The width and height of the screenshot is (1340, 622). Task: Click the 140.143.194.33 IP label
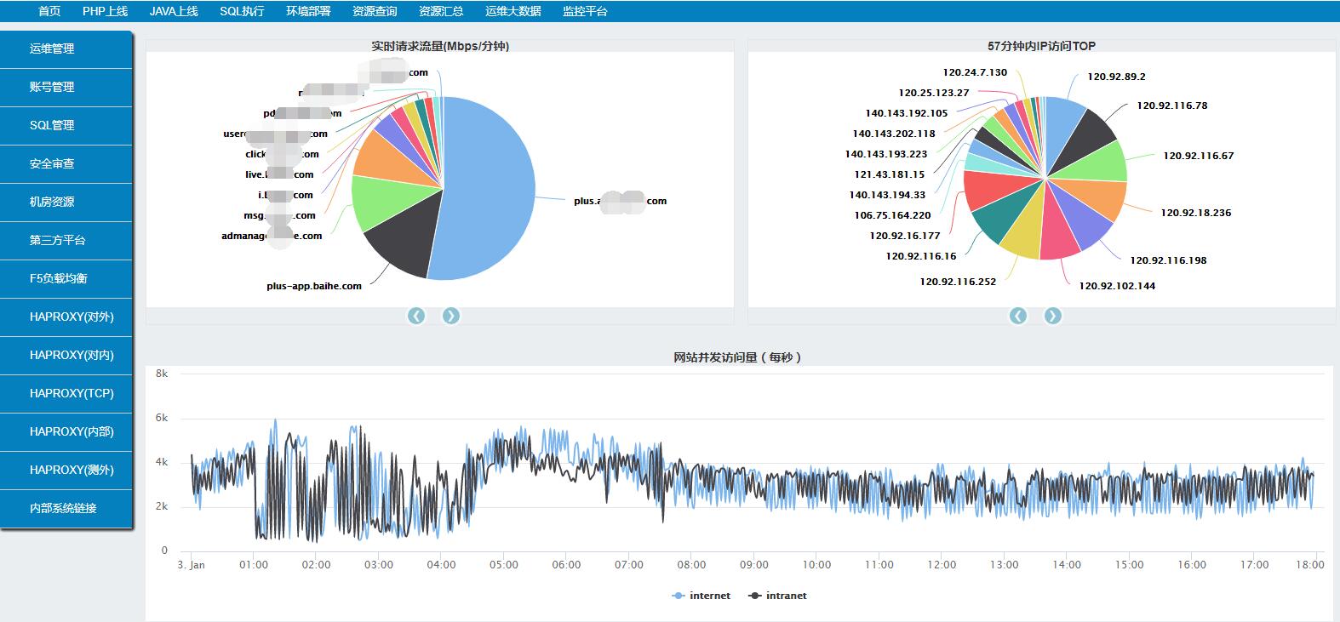pyautogui.click(x=887, y=196)
